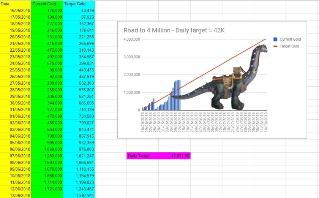The height and width of the screenshot is (198, 319).
Task: Click the Date column header cell
Action: point(15,4)
